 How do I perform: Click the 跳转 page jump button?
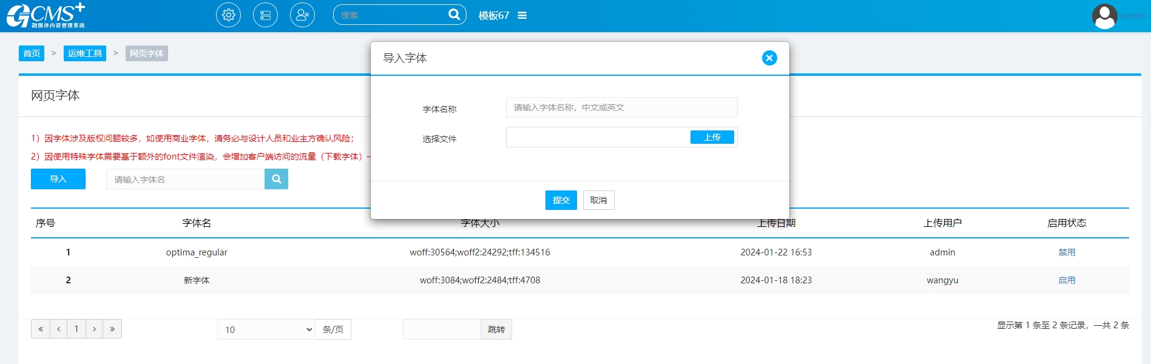496,329
